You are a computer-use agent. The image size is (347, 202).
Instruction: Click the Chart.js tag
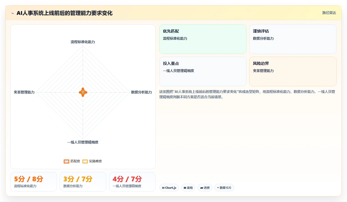click(169, 188)
